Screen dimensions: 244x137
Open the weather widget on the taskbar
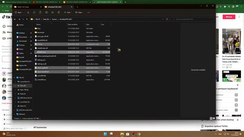point(9,134)
